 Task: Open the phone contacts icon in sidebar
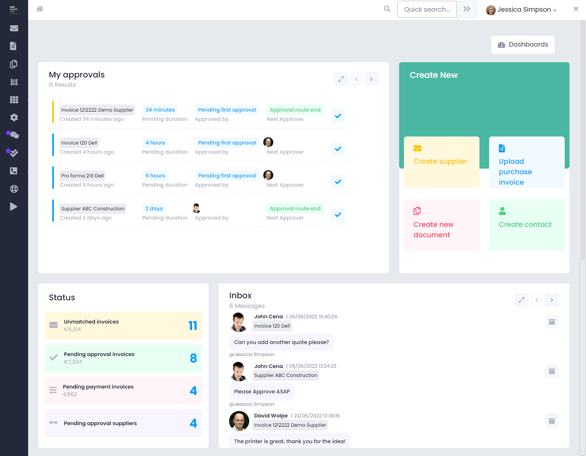[x=14, y=171]
